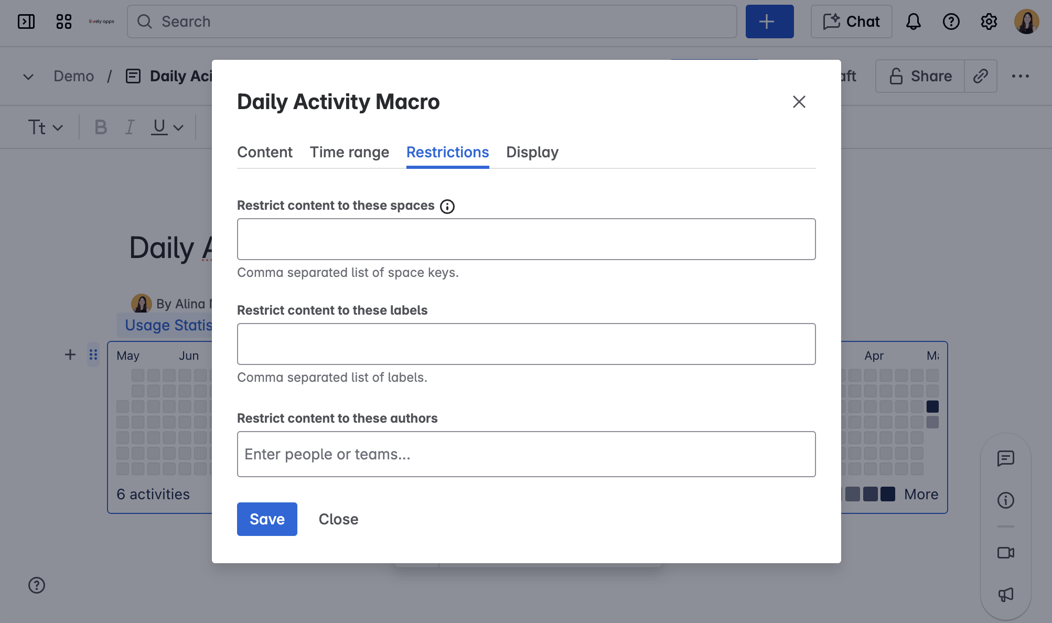1052x623 pixels.
Task: Apply italic formatting
Action: click(x=129, y=126)
